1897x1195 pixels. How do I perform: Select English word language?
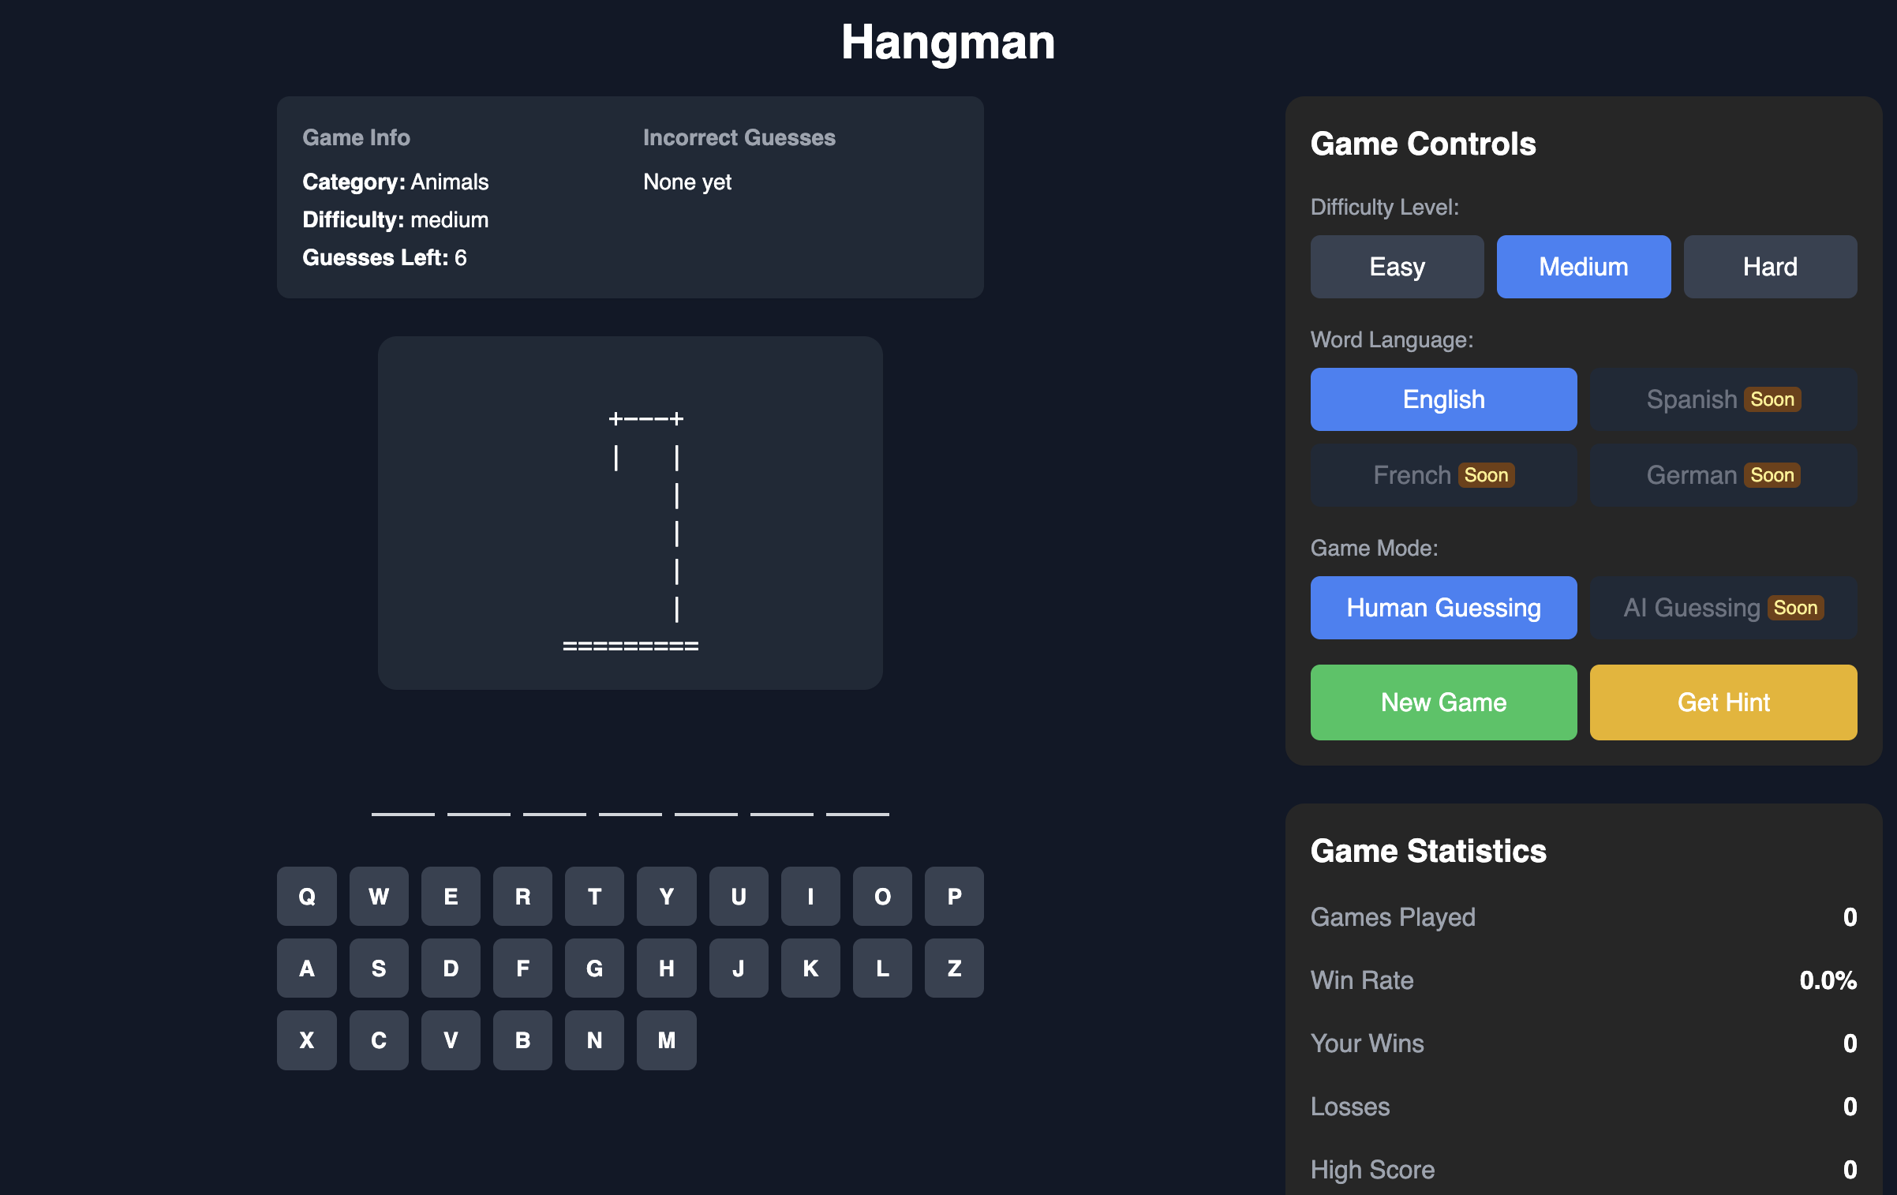[x=1443, y=399]
